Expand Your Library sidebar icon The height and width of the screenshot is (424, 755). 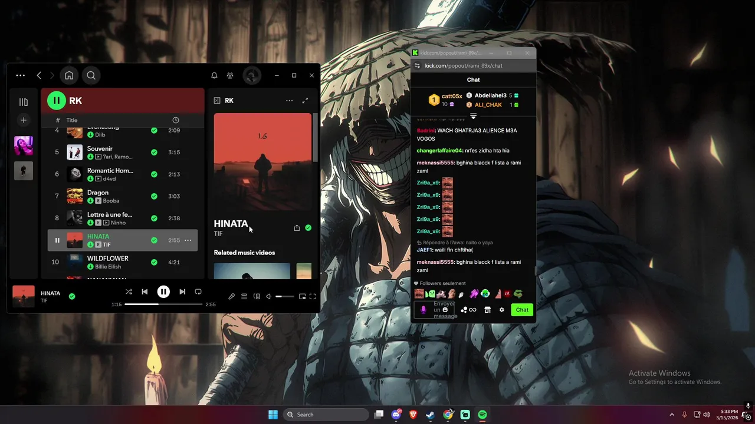[24, 102]
